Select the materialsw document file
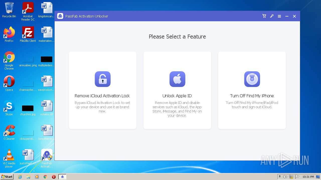This screenshot has width=321, height=180. click(x=47, y=34)
